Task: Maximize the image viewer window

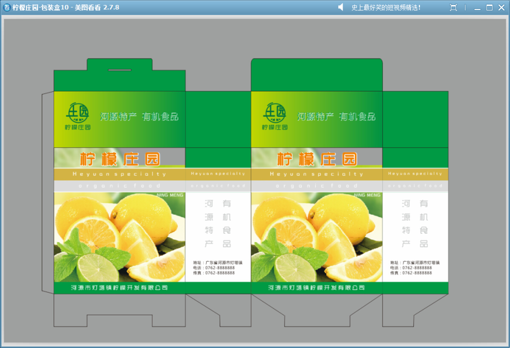Action: point(489,7)
